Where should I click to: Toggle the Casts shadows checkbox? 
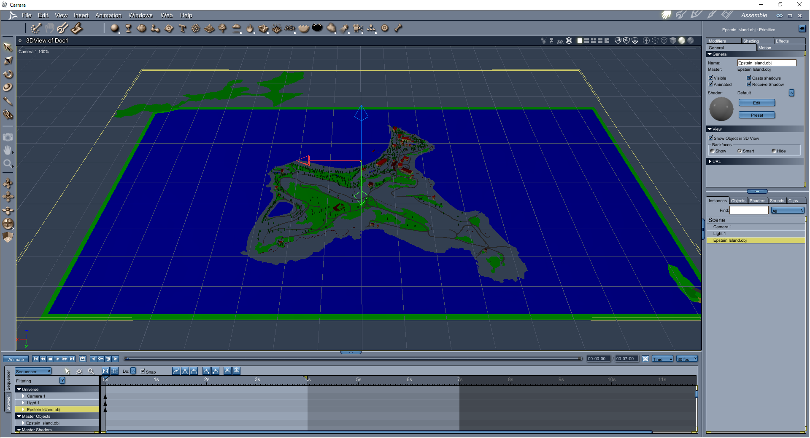tap(749, 78)
